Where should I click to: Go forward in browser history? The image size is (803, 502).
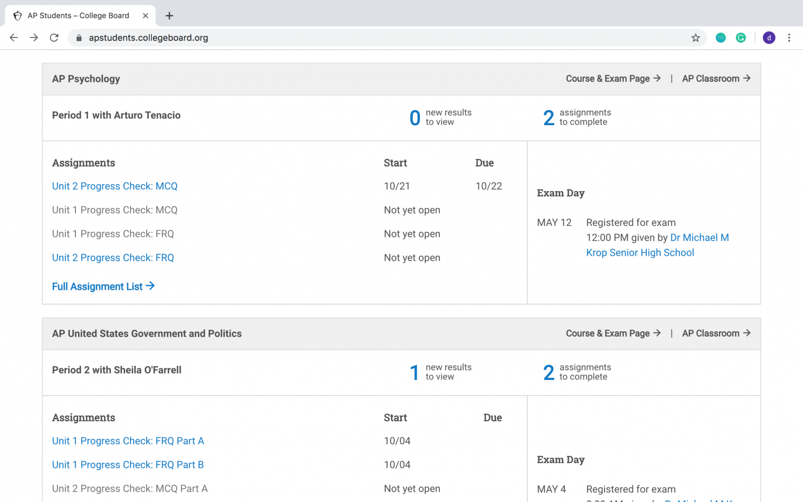pos(34,37)
